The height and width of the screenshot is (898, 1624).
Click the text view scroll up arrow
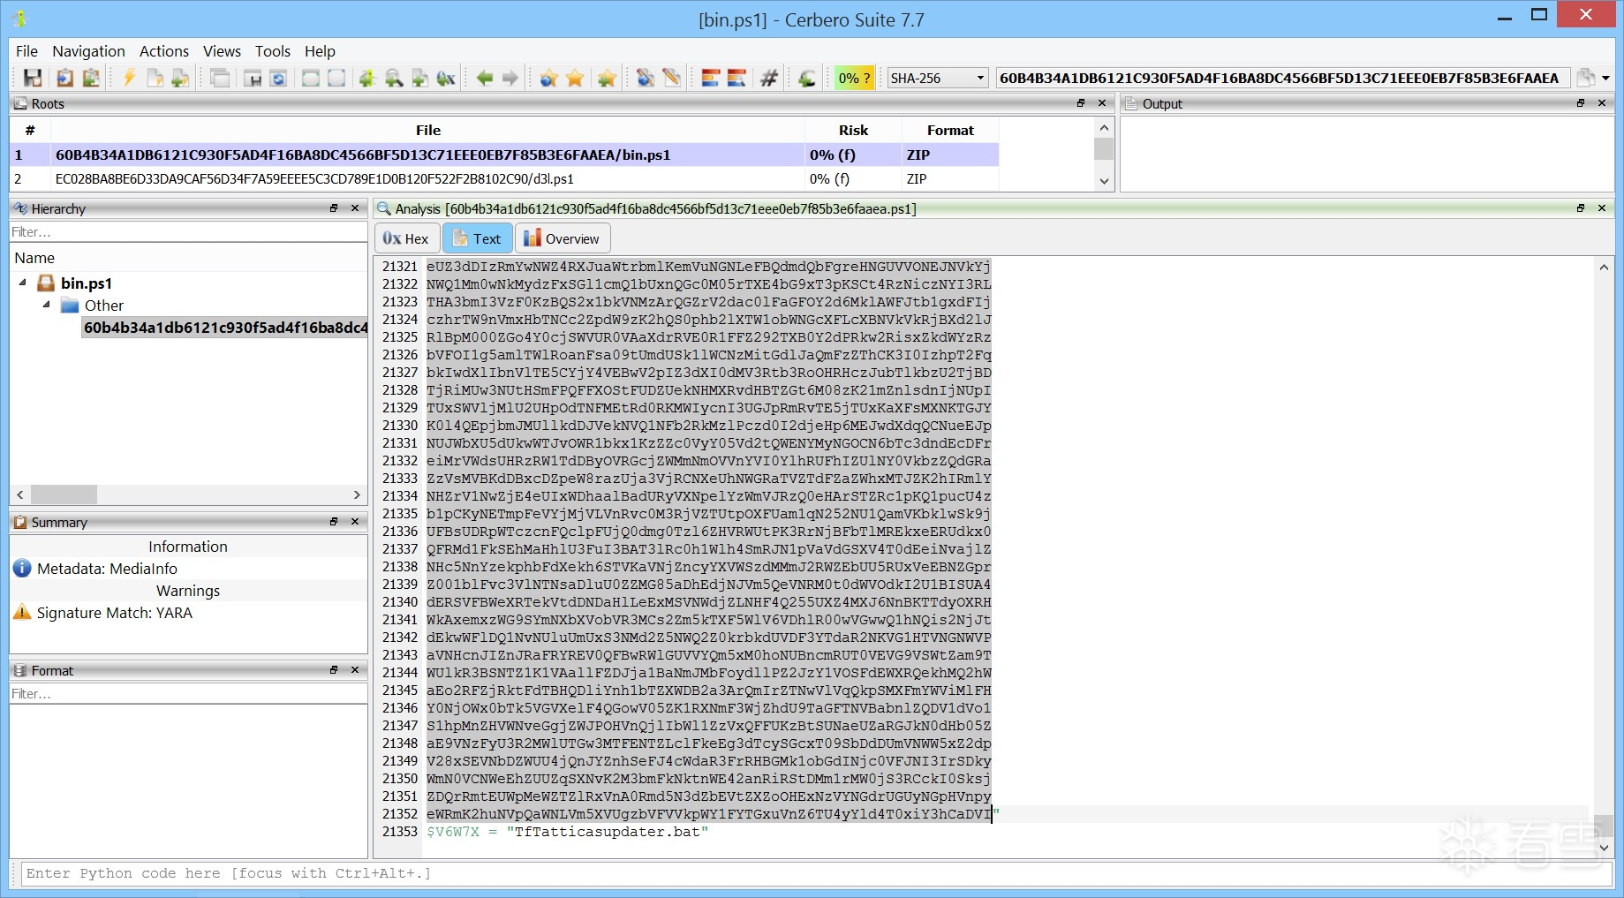click(1604, 267)
